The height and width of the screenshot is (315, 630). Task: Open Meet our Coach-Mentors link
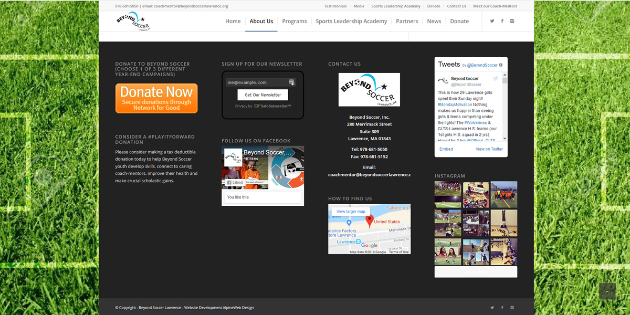click(x=495, y=6)
